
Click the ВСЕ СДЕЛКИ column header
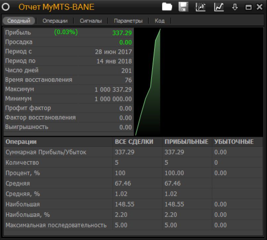(134, 142)
